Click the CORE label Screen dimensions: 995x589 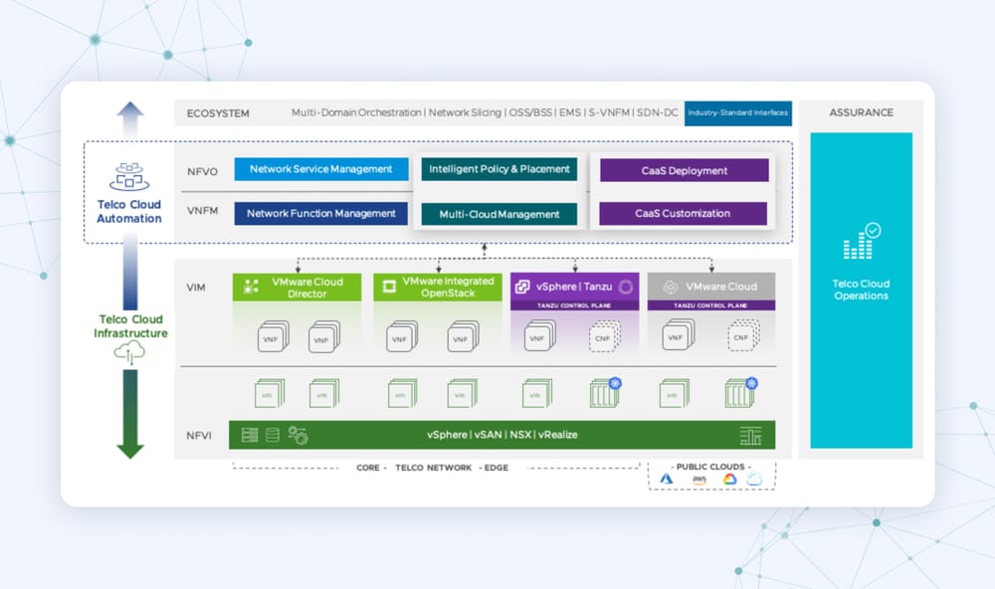[368, 468]
